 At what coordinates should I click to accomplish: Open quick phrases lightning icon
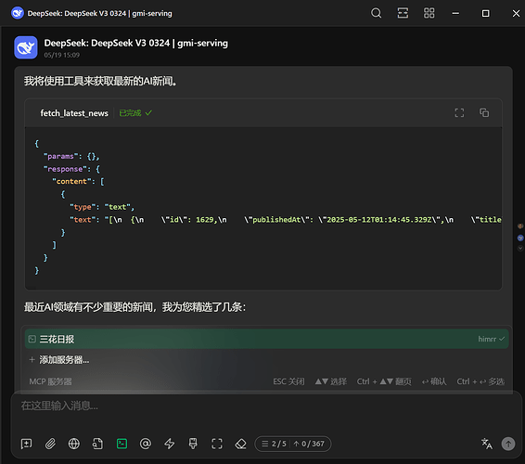170,444
